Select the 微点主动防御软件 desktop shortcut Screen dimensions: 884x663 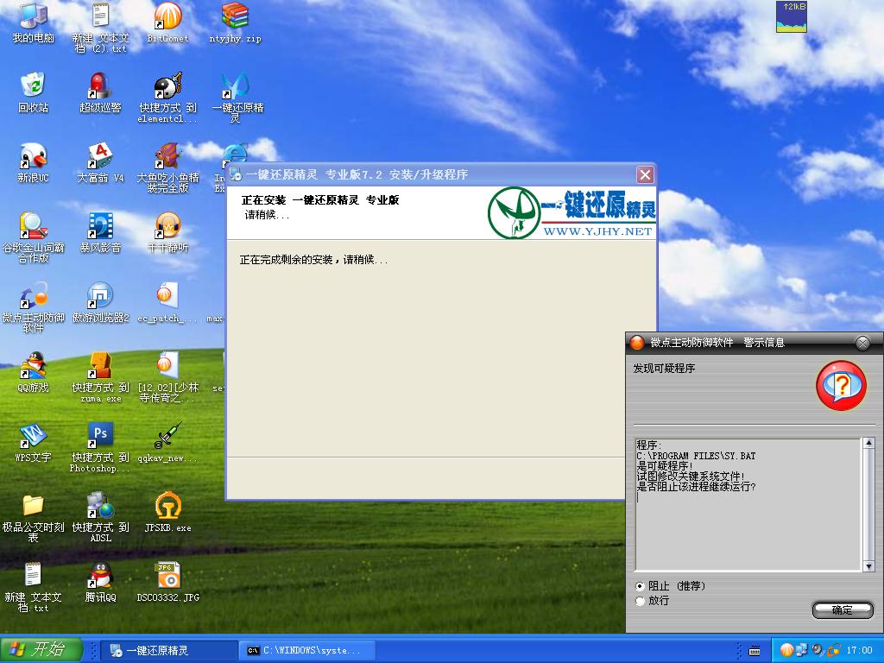coord(34,306)
